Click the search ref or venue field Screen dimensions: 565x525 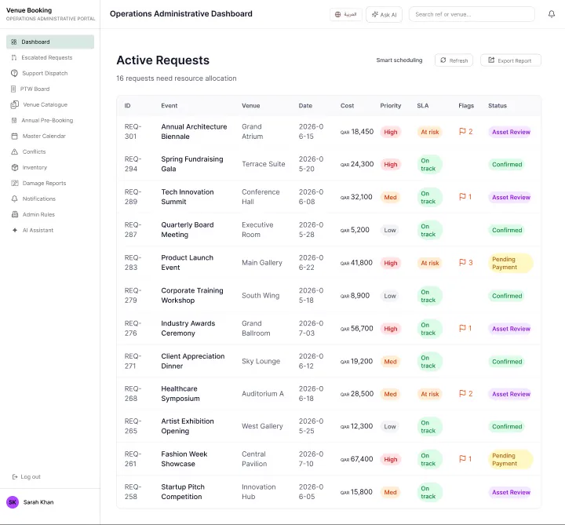pos(472,14)
